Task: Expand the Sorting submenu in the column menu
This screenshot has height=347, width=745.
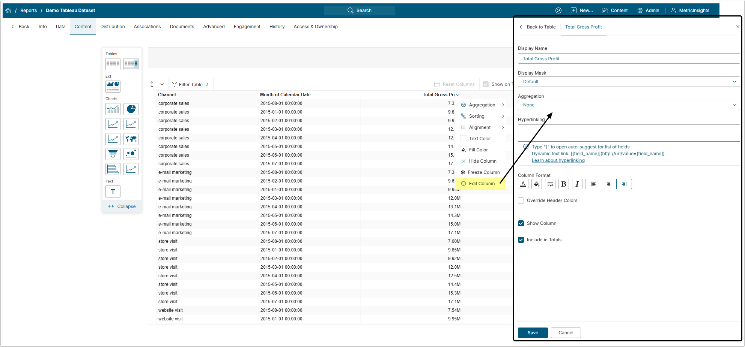Action: click(482, 116)
